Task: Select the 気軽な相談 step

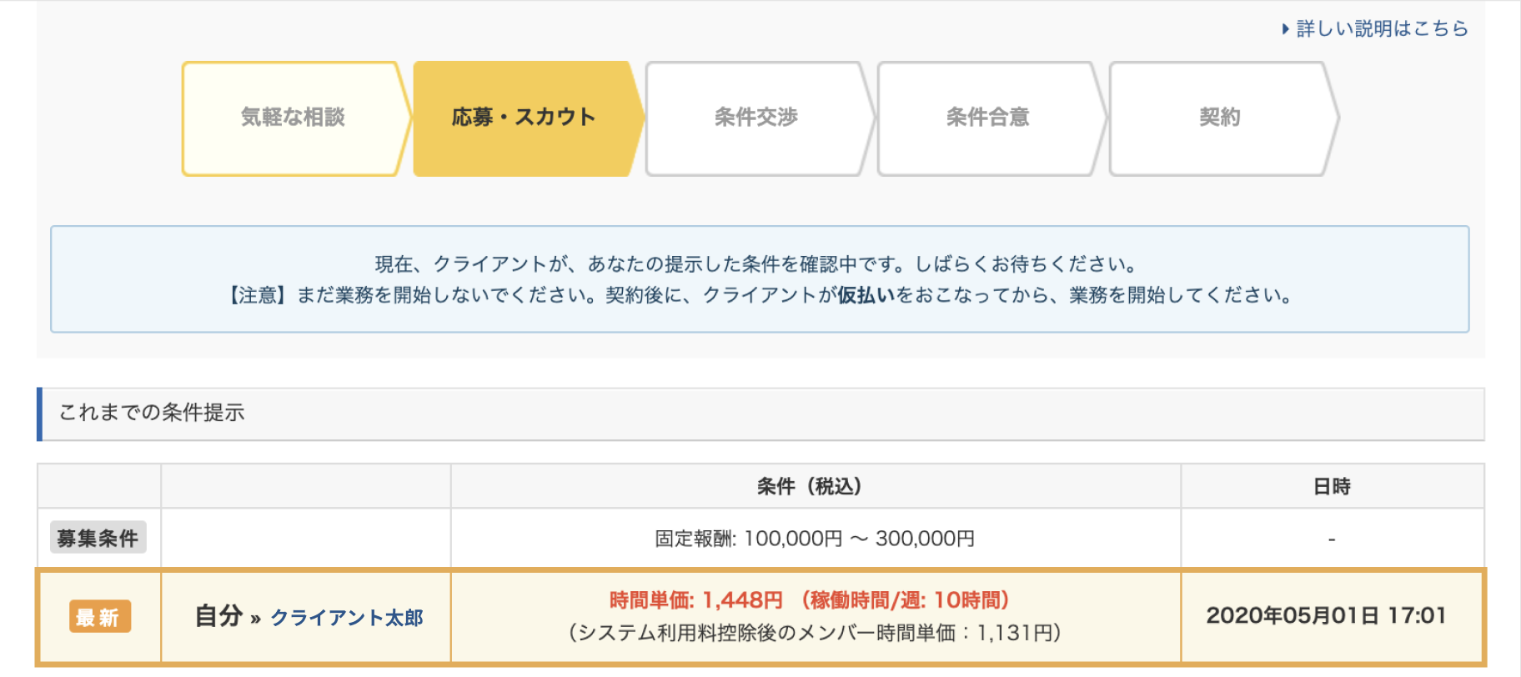Action: coord(293,118)
